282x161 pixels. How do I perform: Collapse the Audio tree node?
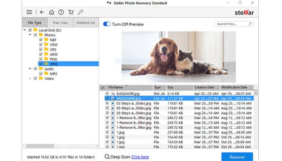tap(30, 69)
